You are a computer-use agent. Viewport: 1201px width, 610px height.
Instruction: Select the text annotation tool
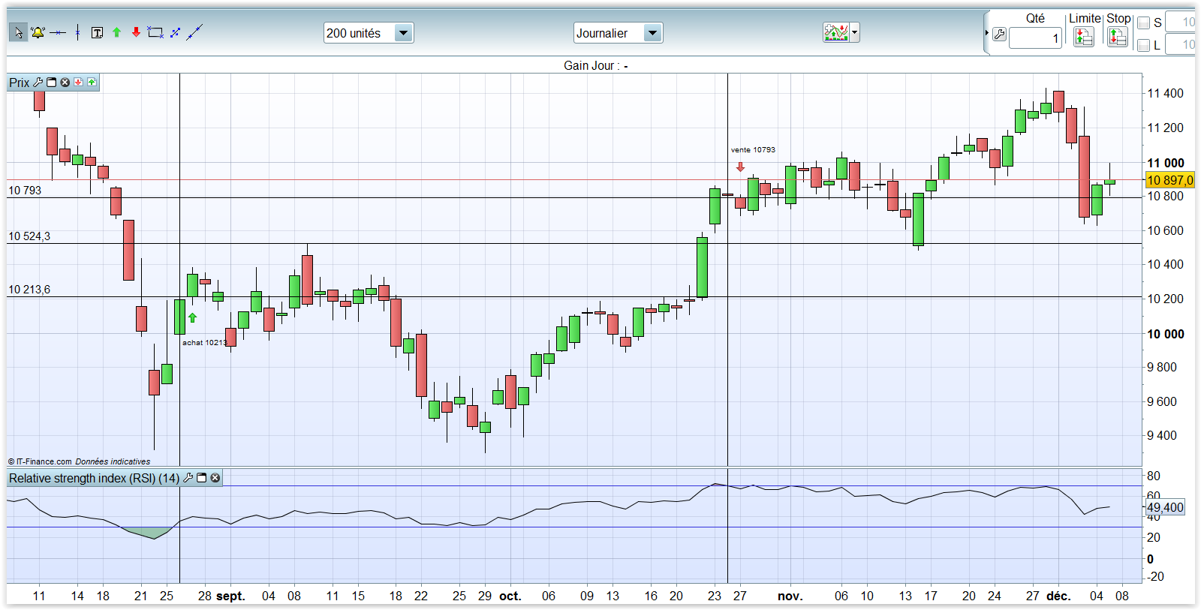pos(97,32)
